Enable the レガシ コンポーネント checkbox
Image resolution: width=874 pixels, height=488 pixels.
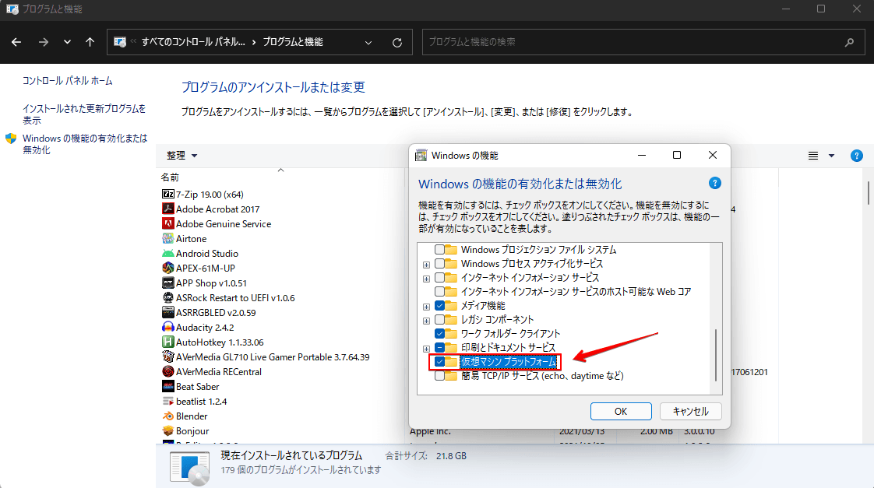(x=440, y=320)
